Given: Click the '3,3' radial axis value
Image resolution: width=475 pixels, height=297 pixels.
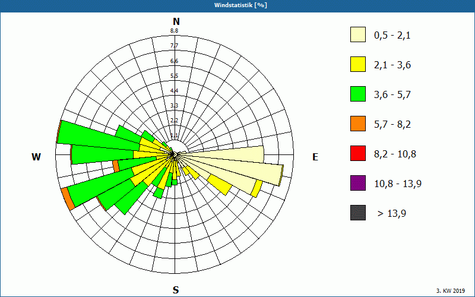Looking at the screenshot, I should 174,106.
